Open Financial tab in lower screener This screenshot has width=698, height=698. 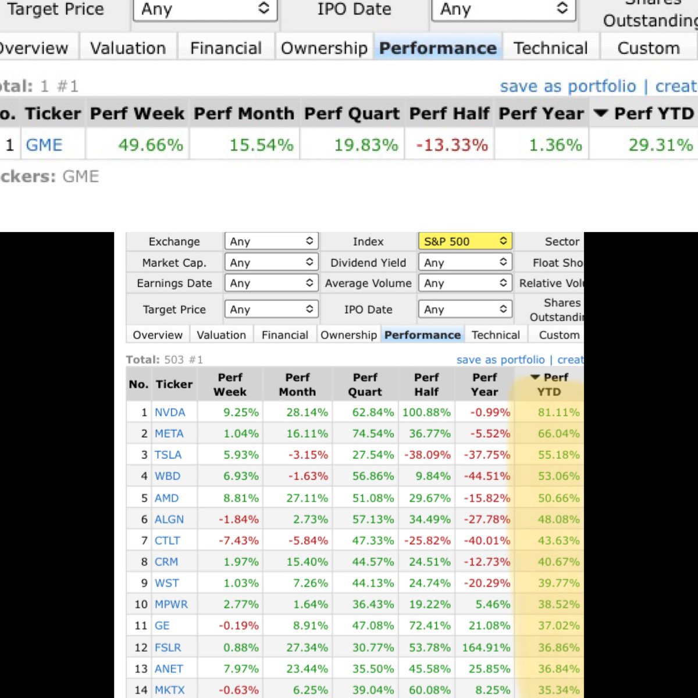click(285, 335)
